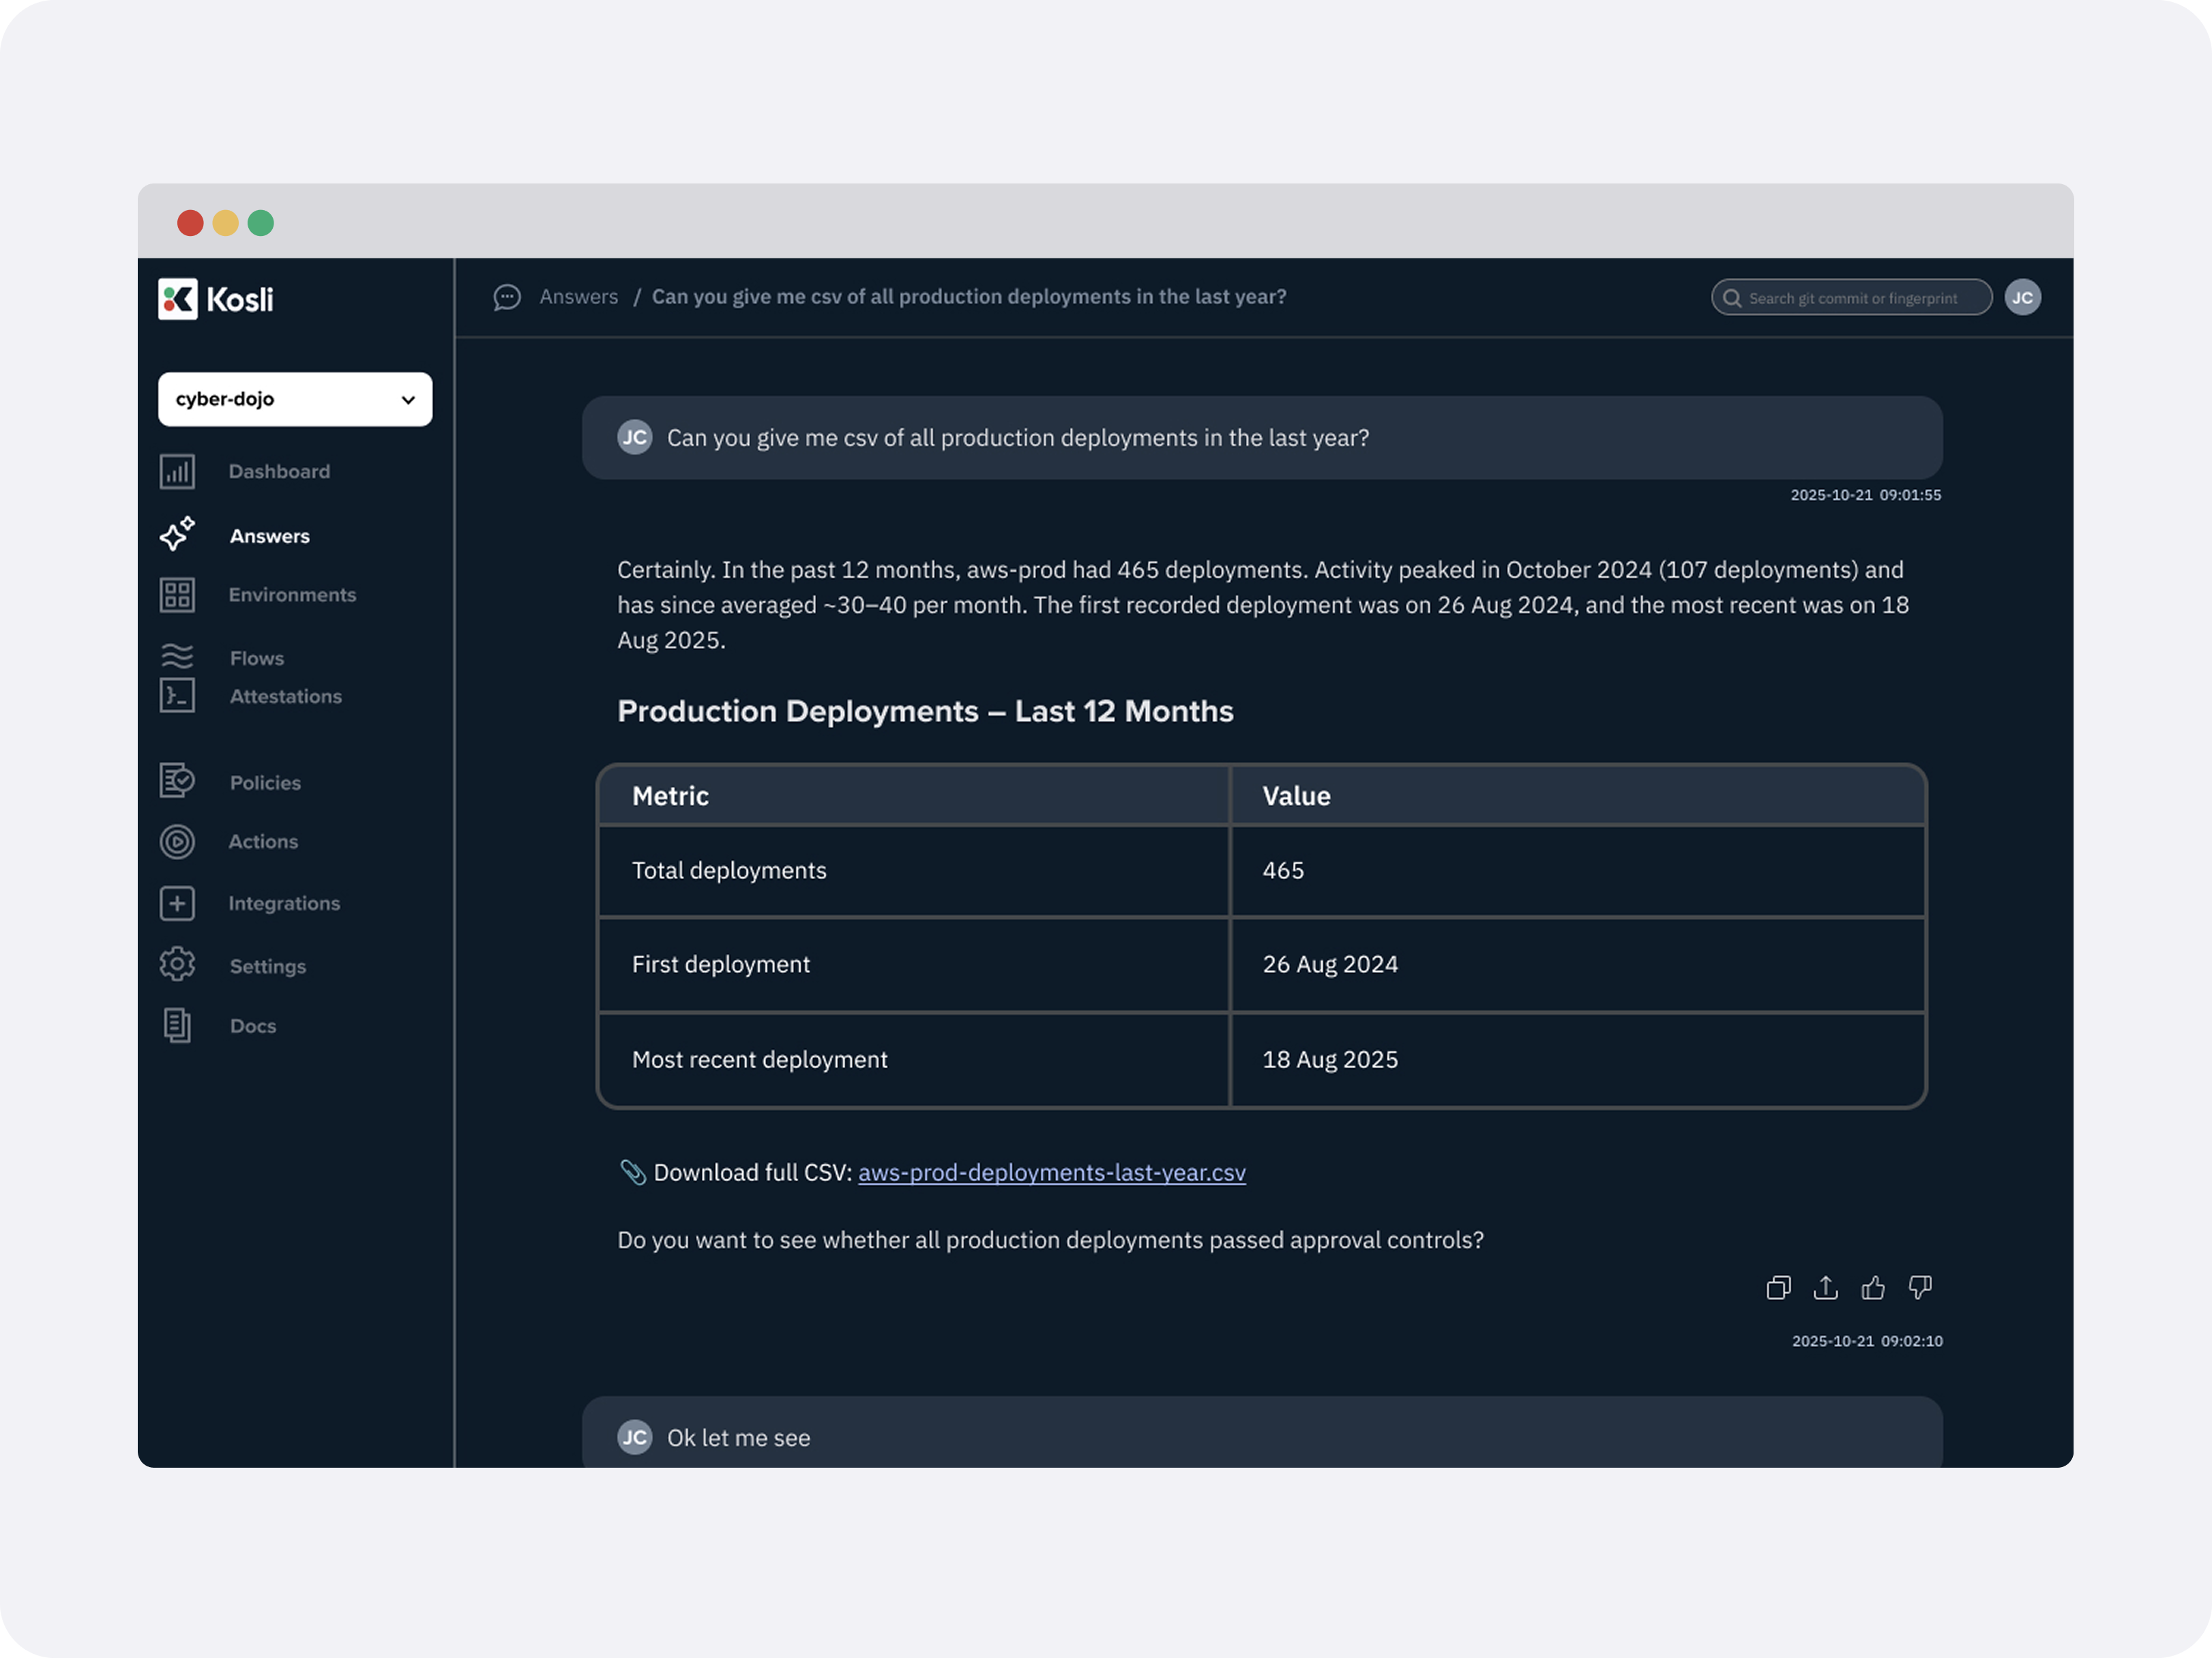Screen dimensions: 2212x1658
Task: Click the Settings gear icon
Action: 177,965
